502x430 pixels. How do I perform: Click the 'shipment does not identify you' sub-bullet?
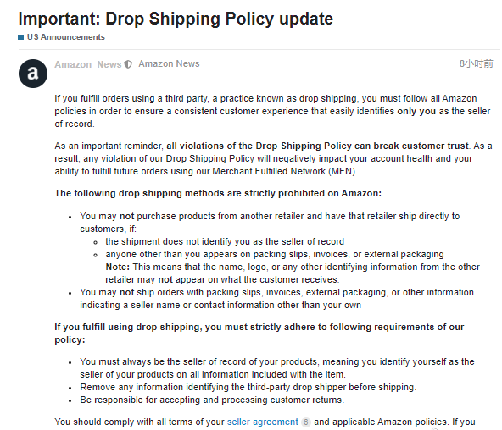coord(225,241)
